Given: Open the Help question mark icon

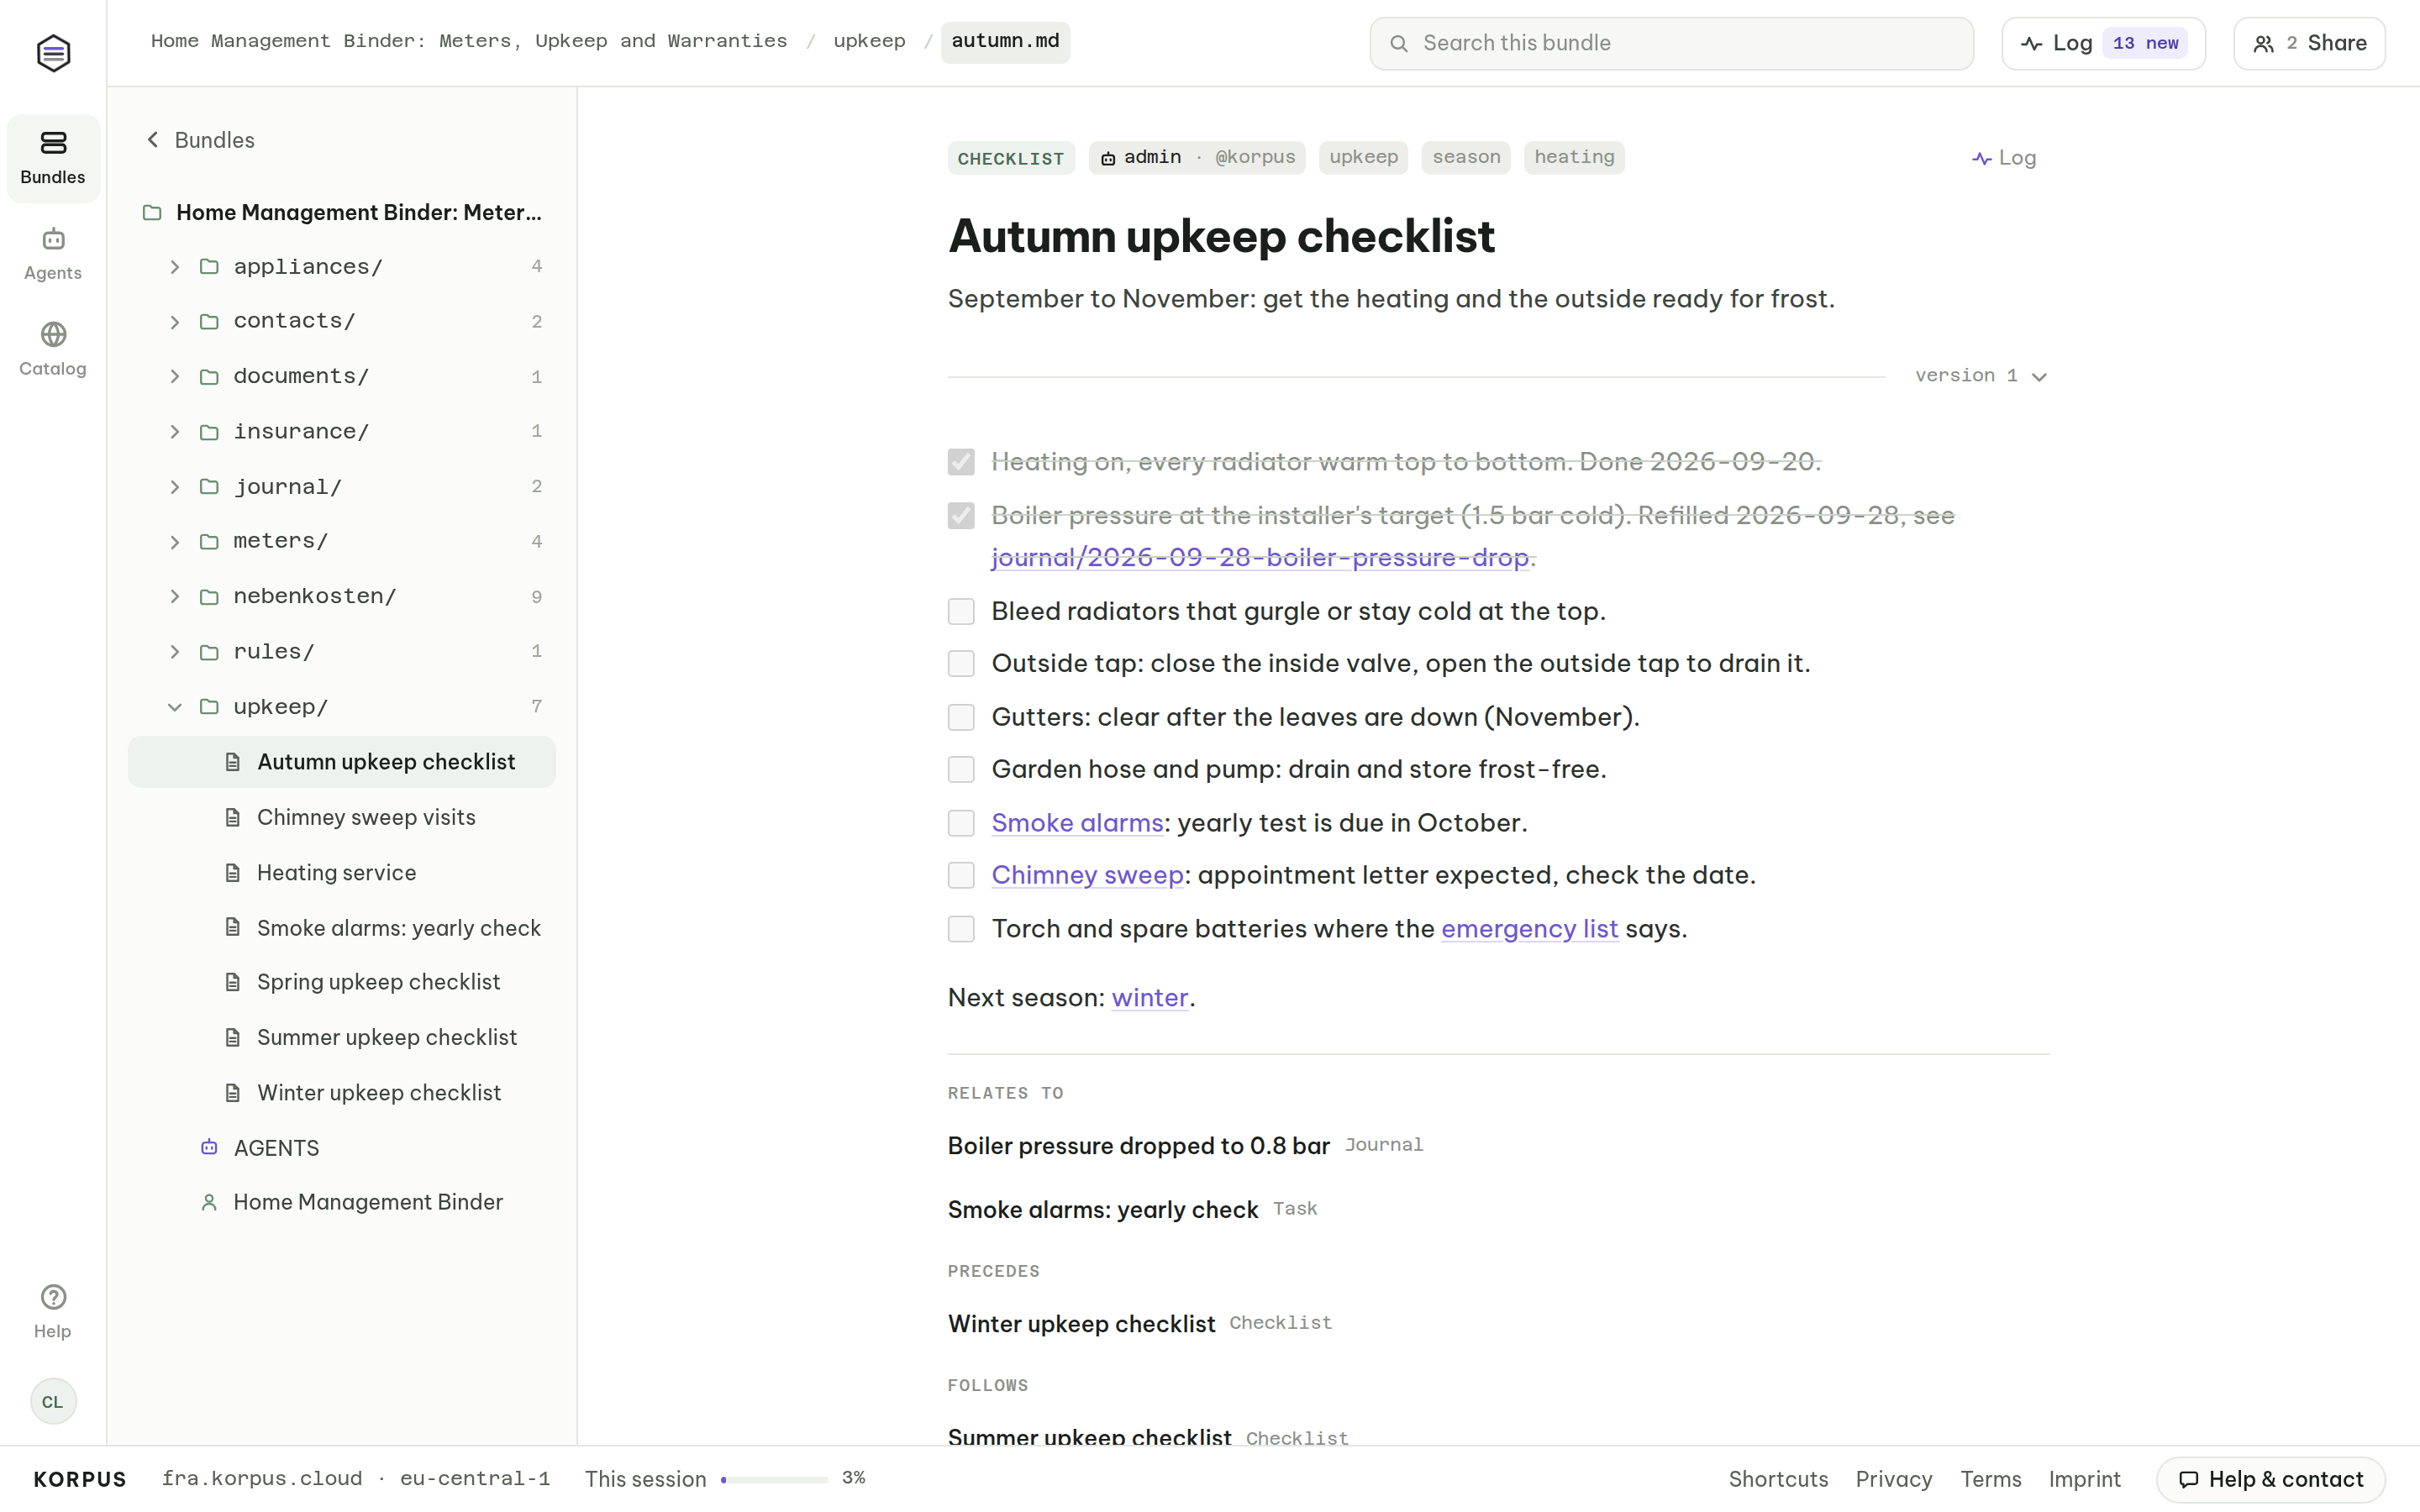Looking at the screenshot, I should coord(53,1296).
